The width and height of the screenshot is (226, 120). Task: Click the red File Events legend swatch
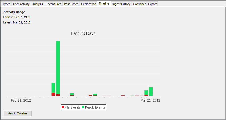(63, 107)
